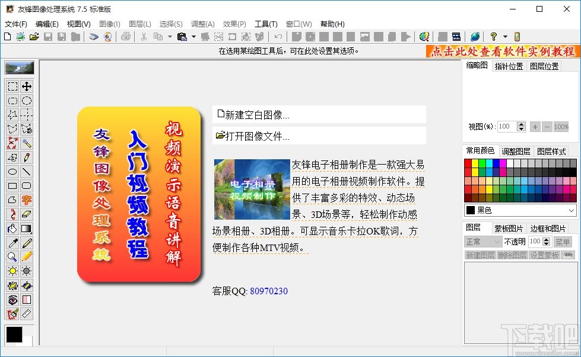Expand the help icon dropdown arrow
The width and height of the screenshot is (581, 357).
[x=505, y=37]
